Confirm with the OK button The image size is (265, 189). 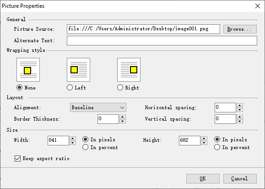[x=203, y=178]
